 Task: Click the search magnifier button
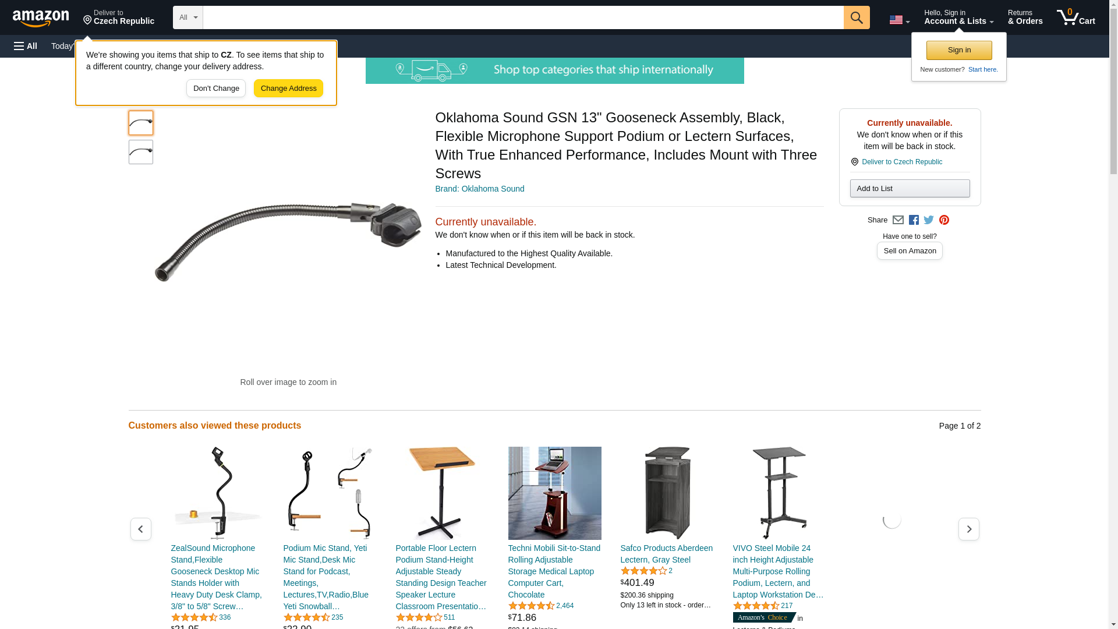(857, 17)
